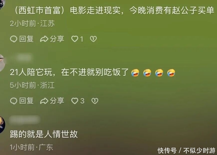The image size is (217, 155).
Task: Tap 分享 under the Jiangsu comment
Action: (57, 39)
